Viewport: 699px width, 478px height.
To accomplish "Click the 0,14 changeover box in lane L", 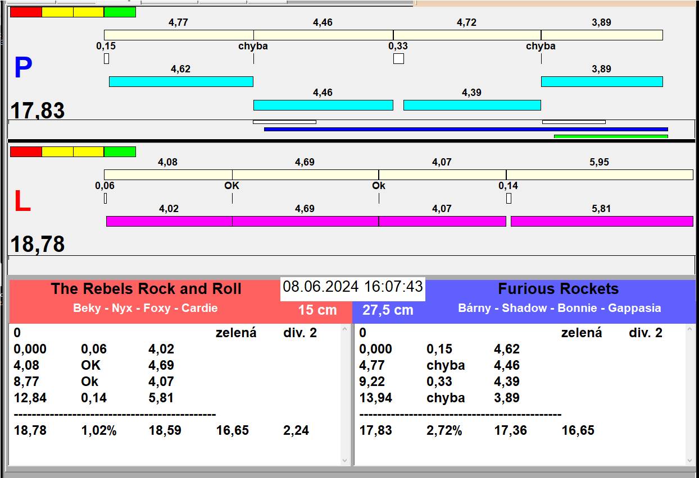I will click(x=509, y=198).
